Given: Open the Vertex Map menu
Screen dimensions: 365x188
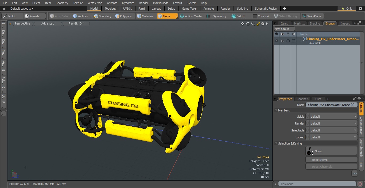Looking at the screenshot, I should click(x=95, y=3).
